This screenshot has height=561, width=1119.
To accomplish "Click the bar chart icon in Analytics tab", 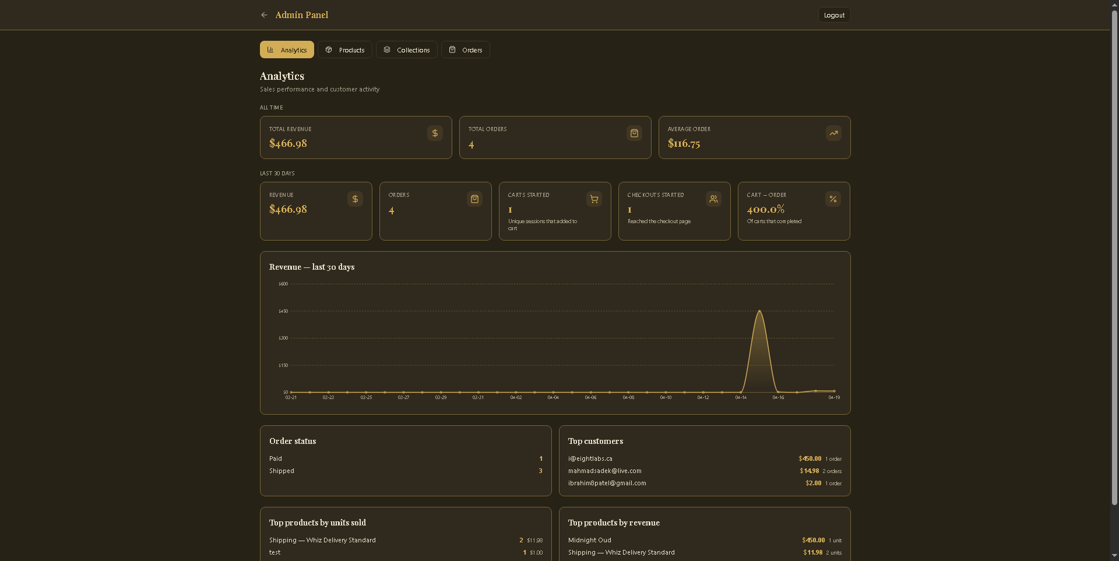I will click(x=270, y=50).
